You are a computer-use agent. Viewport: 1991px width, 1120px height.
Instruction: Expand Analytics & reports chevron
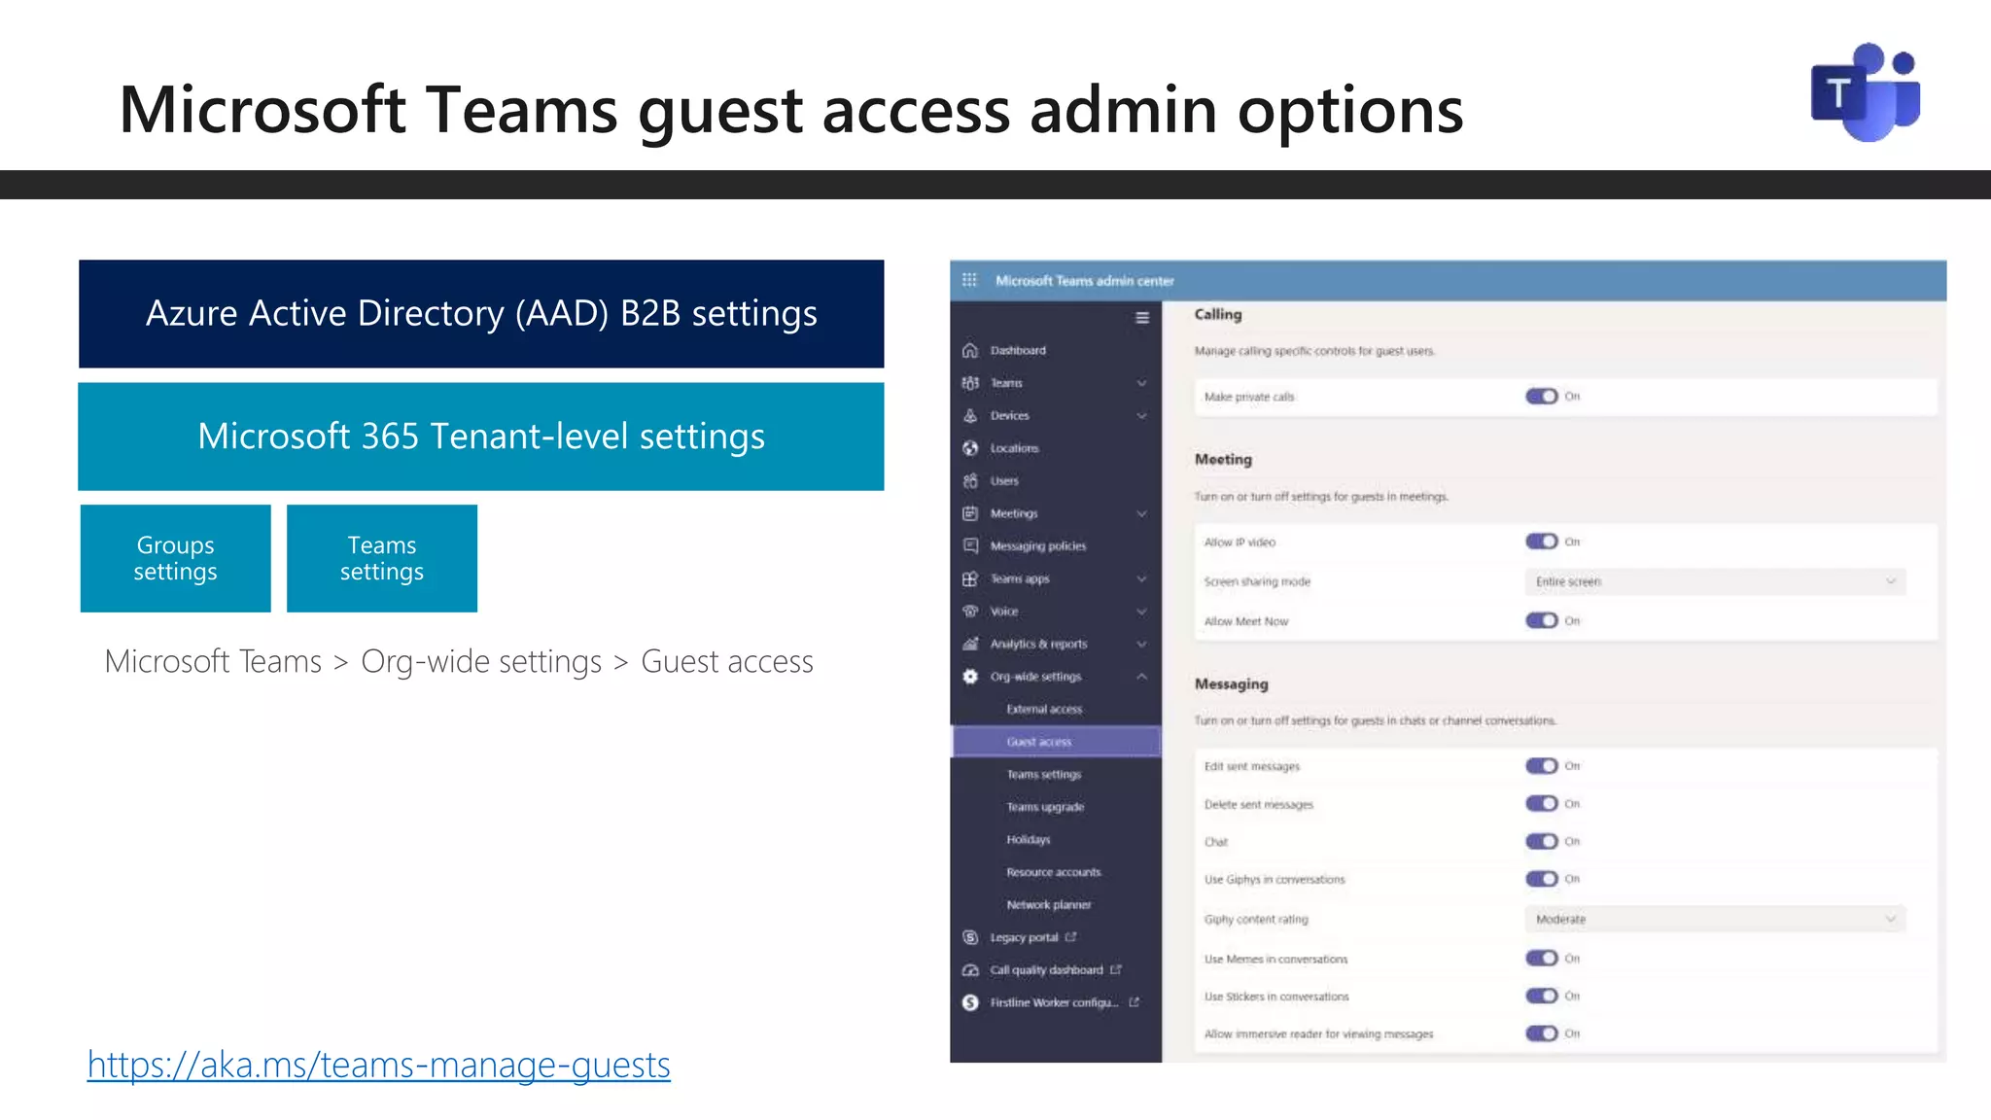pos(1142,644)
